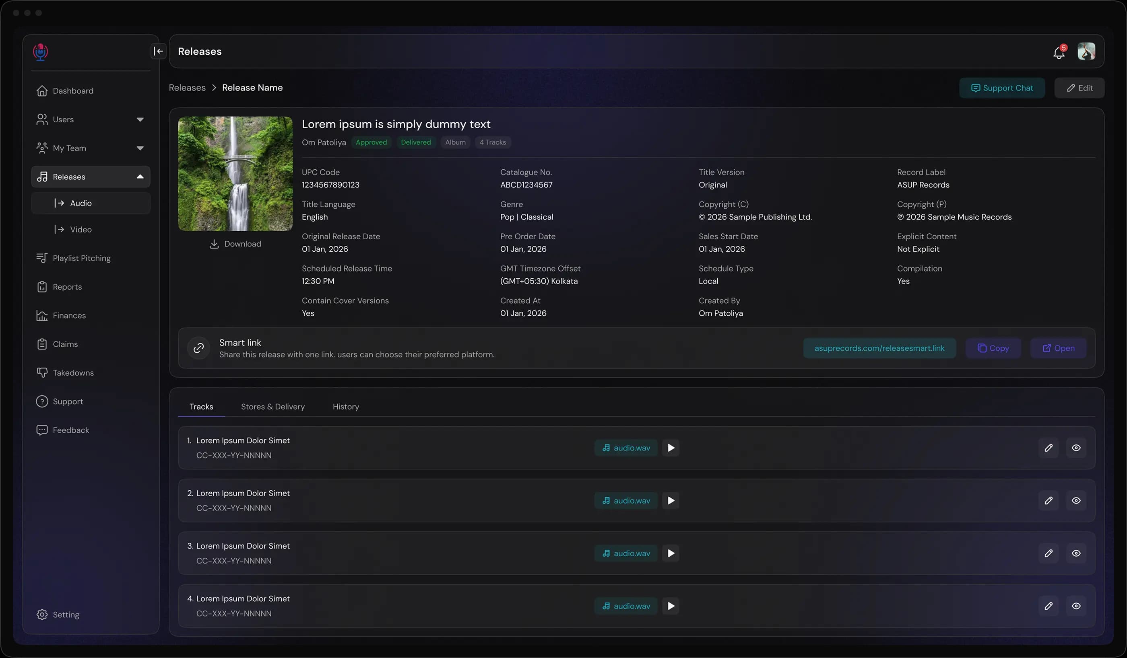Expand the Users menu arrow
The height and width of the screenshot is (658, 1127).
[x=140, y=119]
